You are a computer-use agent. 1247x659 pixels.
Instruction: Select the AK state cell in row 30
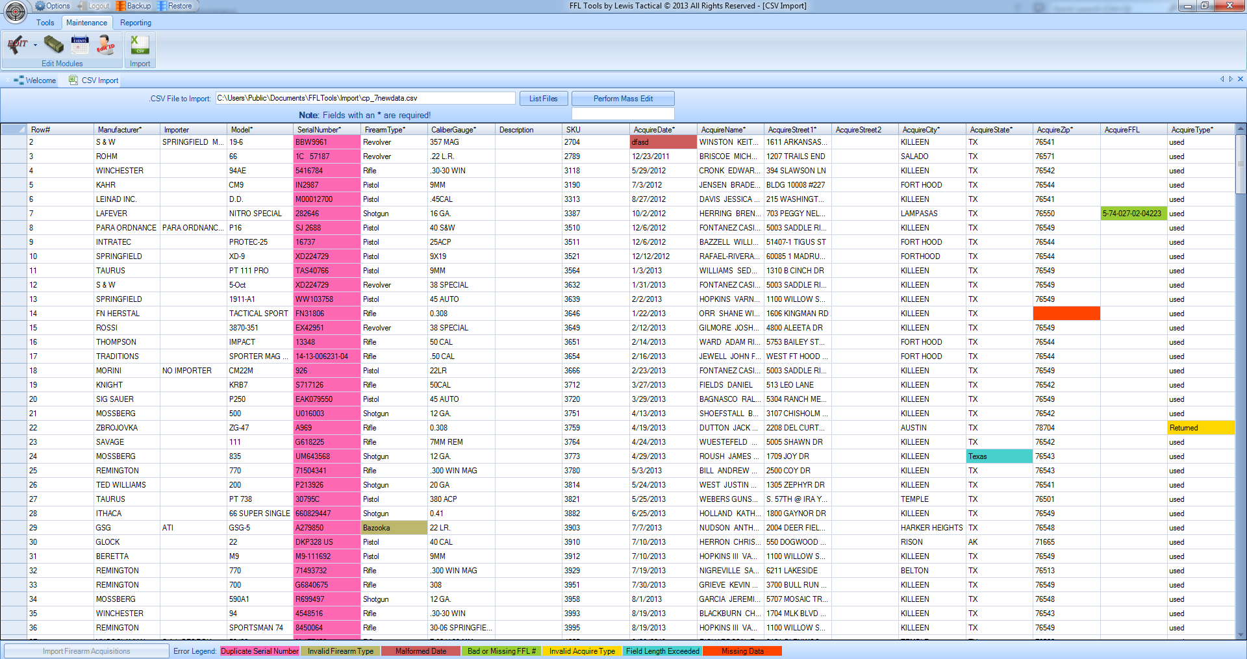(x=999, y=542)
